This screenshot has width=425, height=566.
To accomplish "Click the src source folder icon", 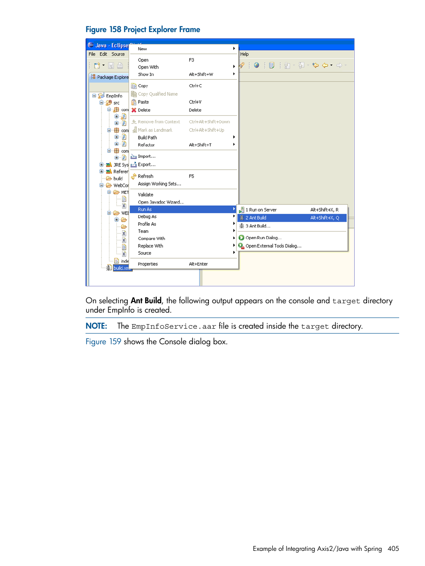I will pyautogui.click(x=109, y=103).
